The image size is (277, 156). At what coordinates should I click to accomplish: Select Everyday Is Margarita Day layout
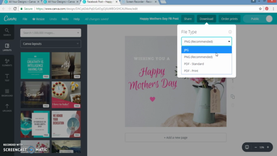click(x=35, y=124)
